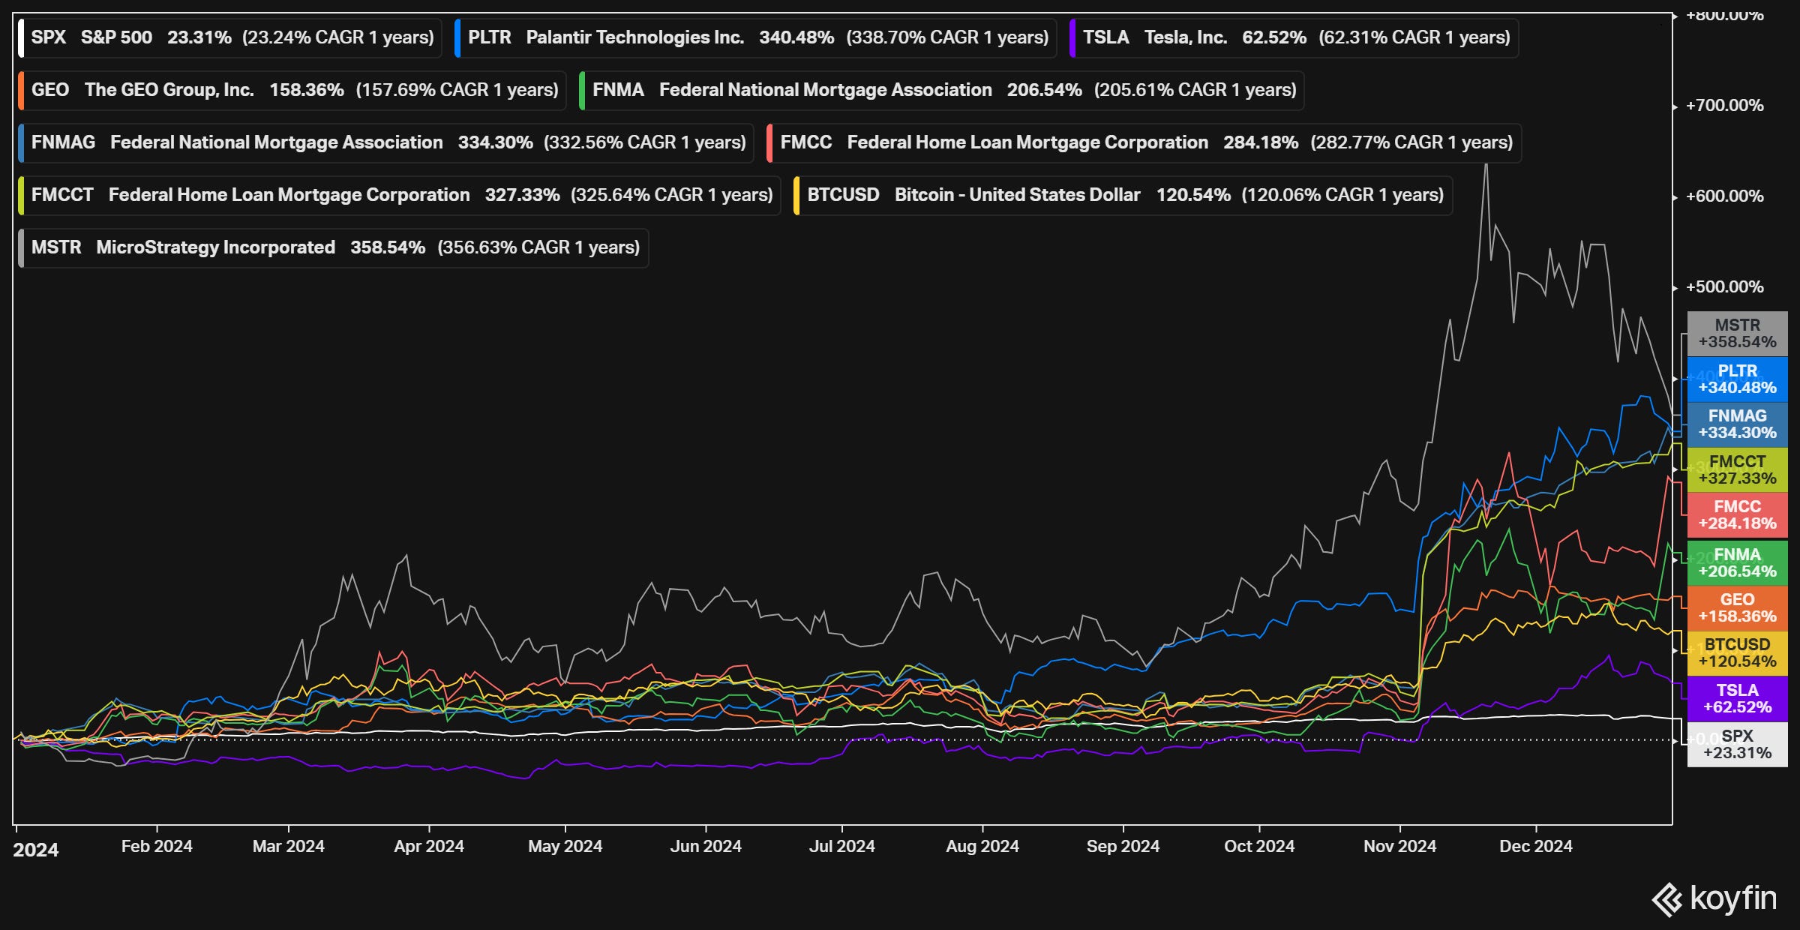Click the FMCC +284.18% price tag
This screenshot has width=1800, height=930.
(x=1737, y=515)
